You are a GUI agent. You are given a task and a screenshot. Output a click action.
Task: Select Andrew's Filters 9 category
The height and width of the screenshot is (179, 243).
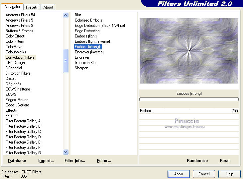pos(19,25)
